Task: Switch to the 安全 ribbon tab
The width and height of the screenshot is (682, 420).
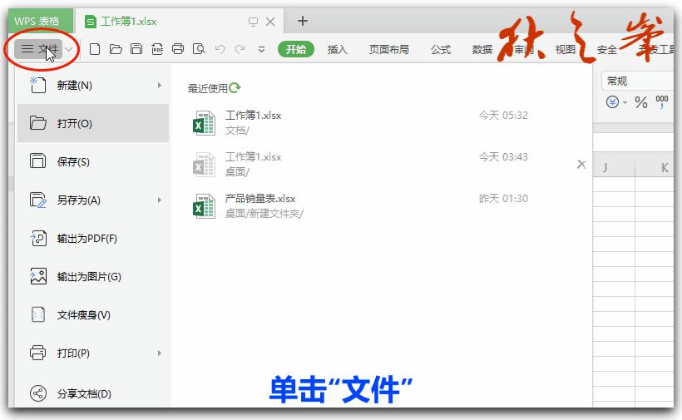Action: [607, 50]
